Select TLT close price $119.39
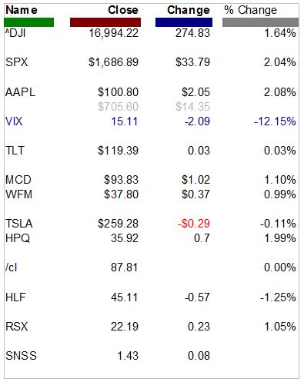 pyautogui.click(x=119, y=151)
